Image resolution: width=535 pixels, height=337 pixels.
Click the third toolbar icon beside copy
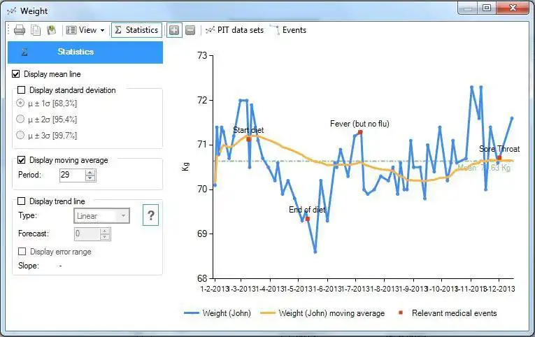coord(52,30)
